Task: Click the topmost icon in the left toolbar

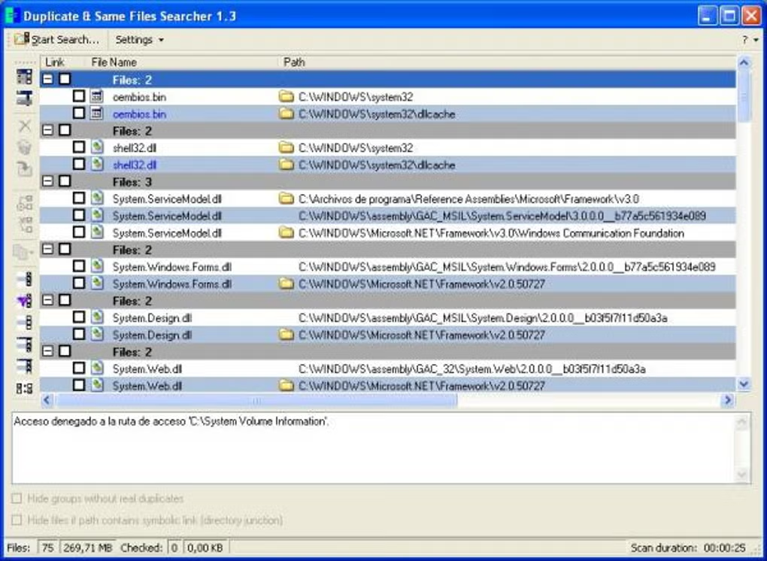Action: click(x=25, y=76)
